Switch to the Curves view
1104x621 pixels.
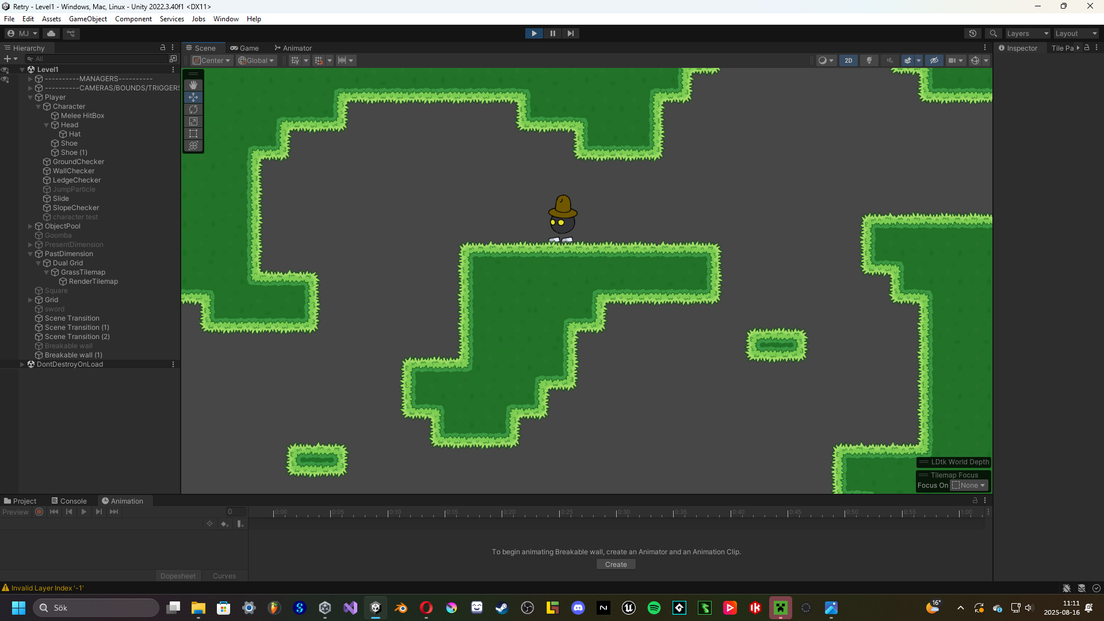224,576
